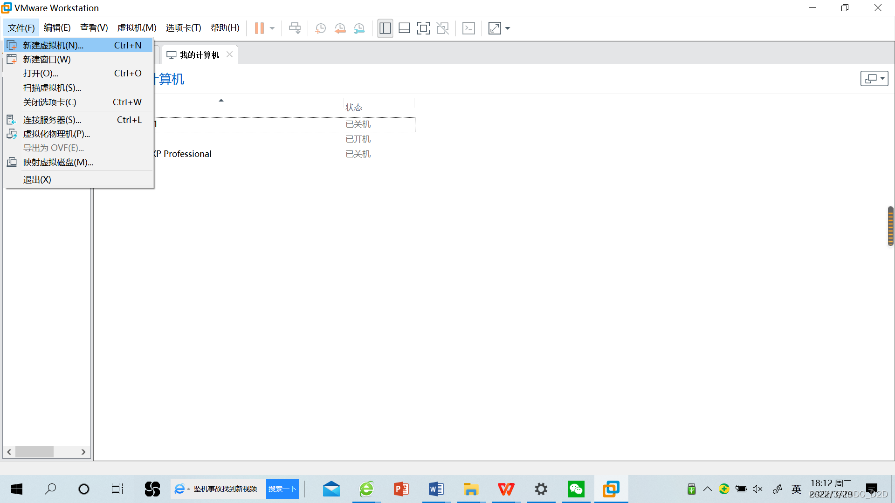Open the console view icon
The image size is (895, 503).
coord(468,28)
